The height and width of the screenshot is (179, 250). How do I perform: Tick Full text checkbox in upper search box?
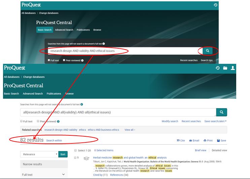pos(49,60)
